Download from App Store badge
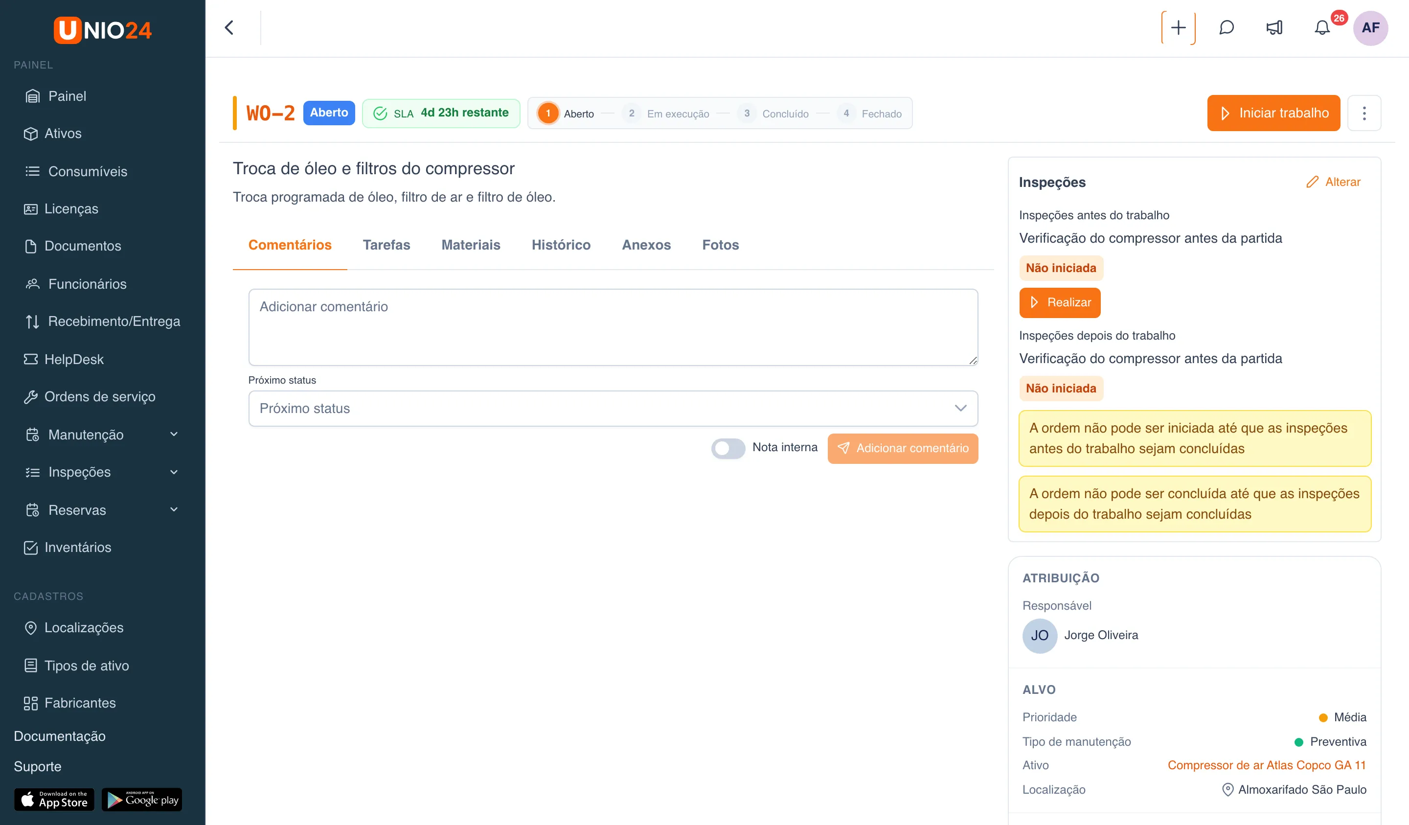The width and height of the screenshot is (1409, 825). 54,800
